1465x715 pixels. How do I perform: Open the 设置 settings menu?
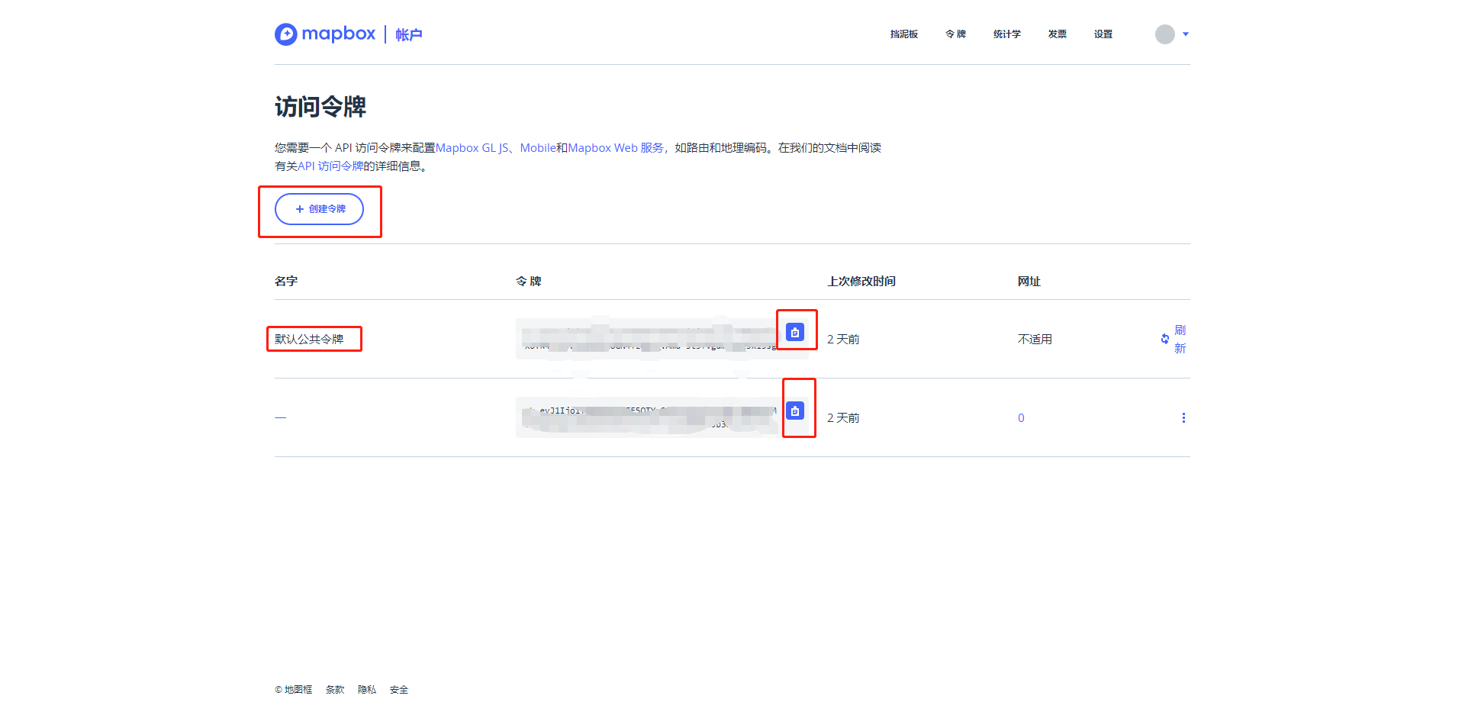tap(1103, 34)
